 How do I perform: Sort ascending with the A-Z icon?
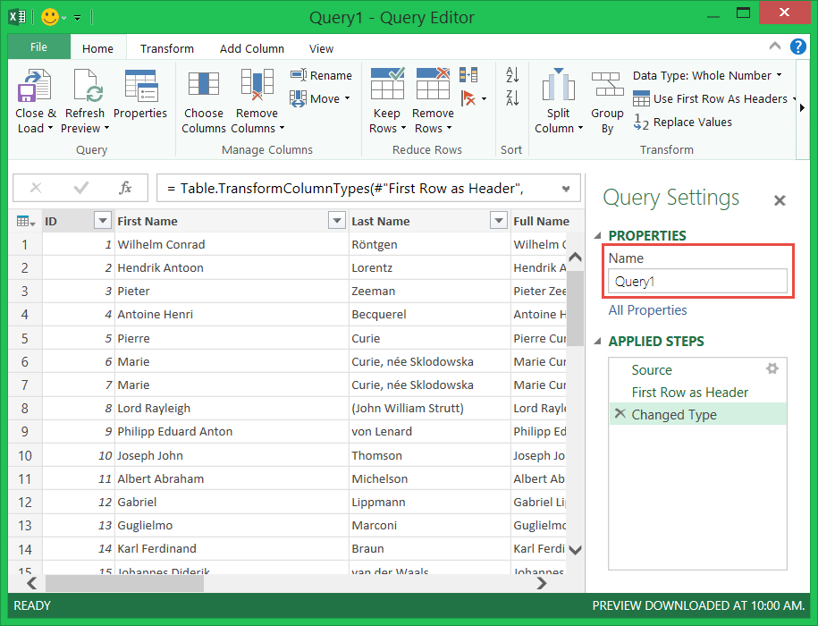coord(512,75)
